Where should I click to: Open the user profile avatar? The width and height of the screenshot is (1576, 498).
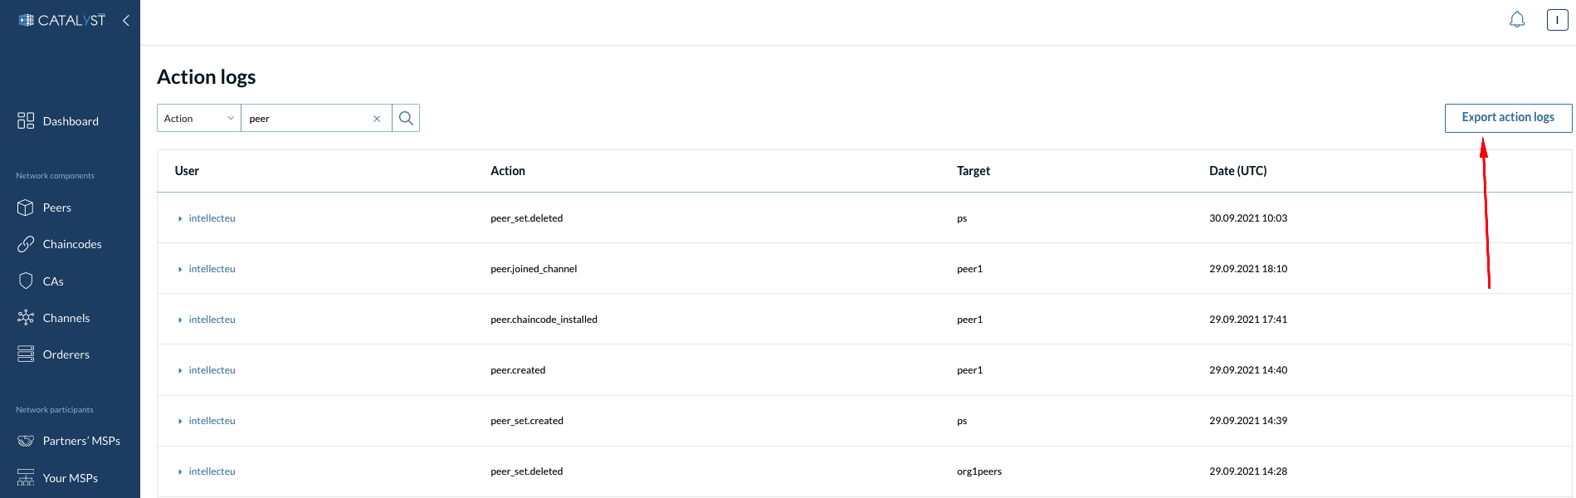[1557, 20]
